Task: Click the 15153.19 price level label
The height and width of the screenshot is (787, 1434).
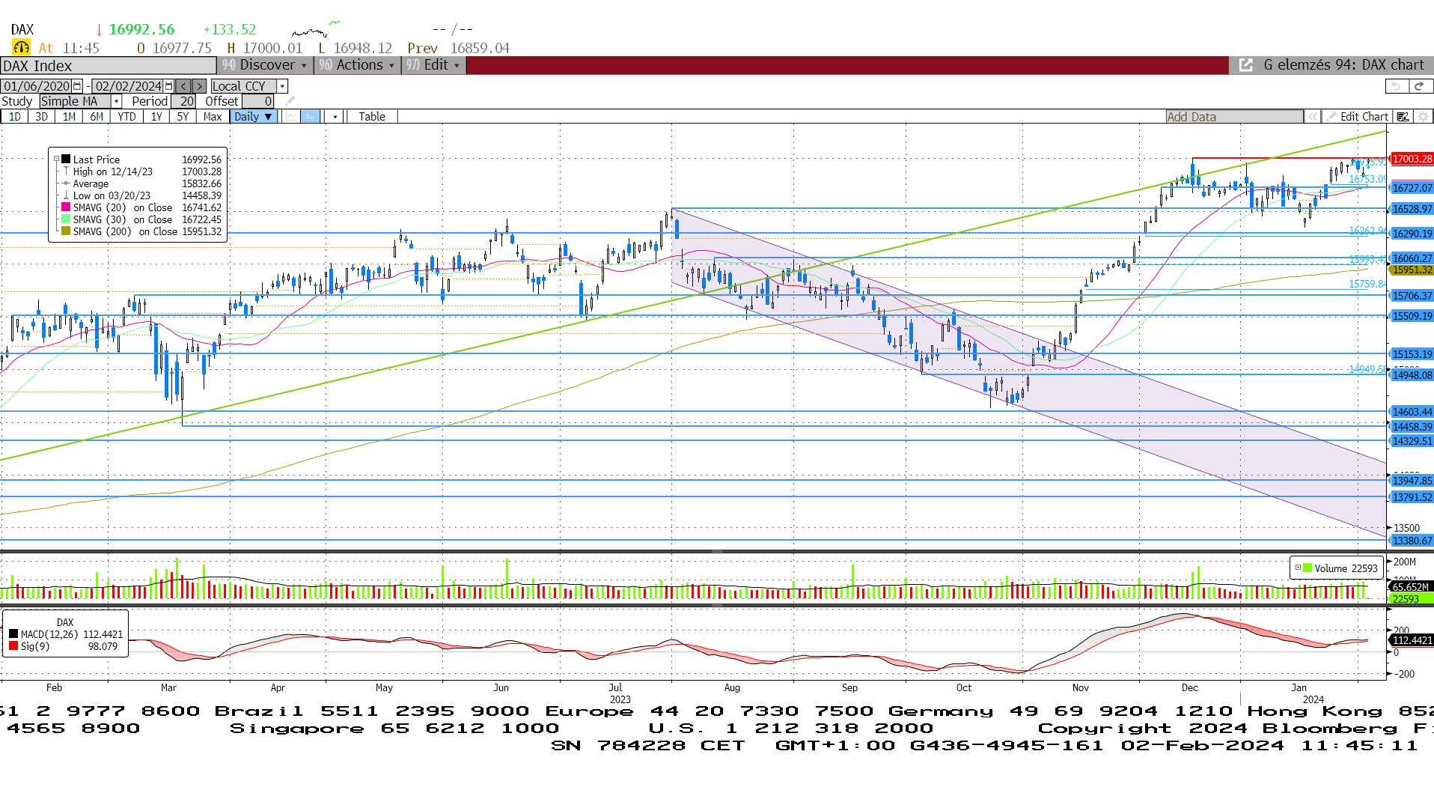Action: pos(1412,354)
